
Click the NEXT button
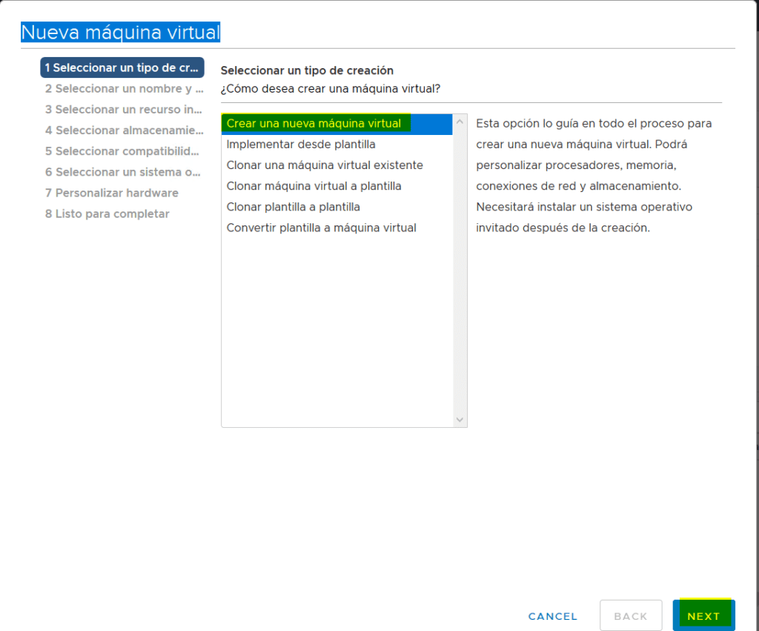click(703, 615)
